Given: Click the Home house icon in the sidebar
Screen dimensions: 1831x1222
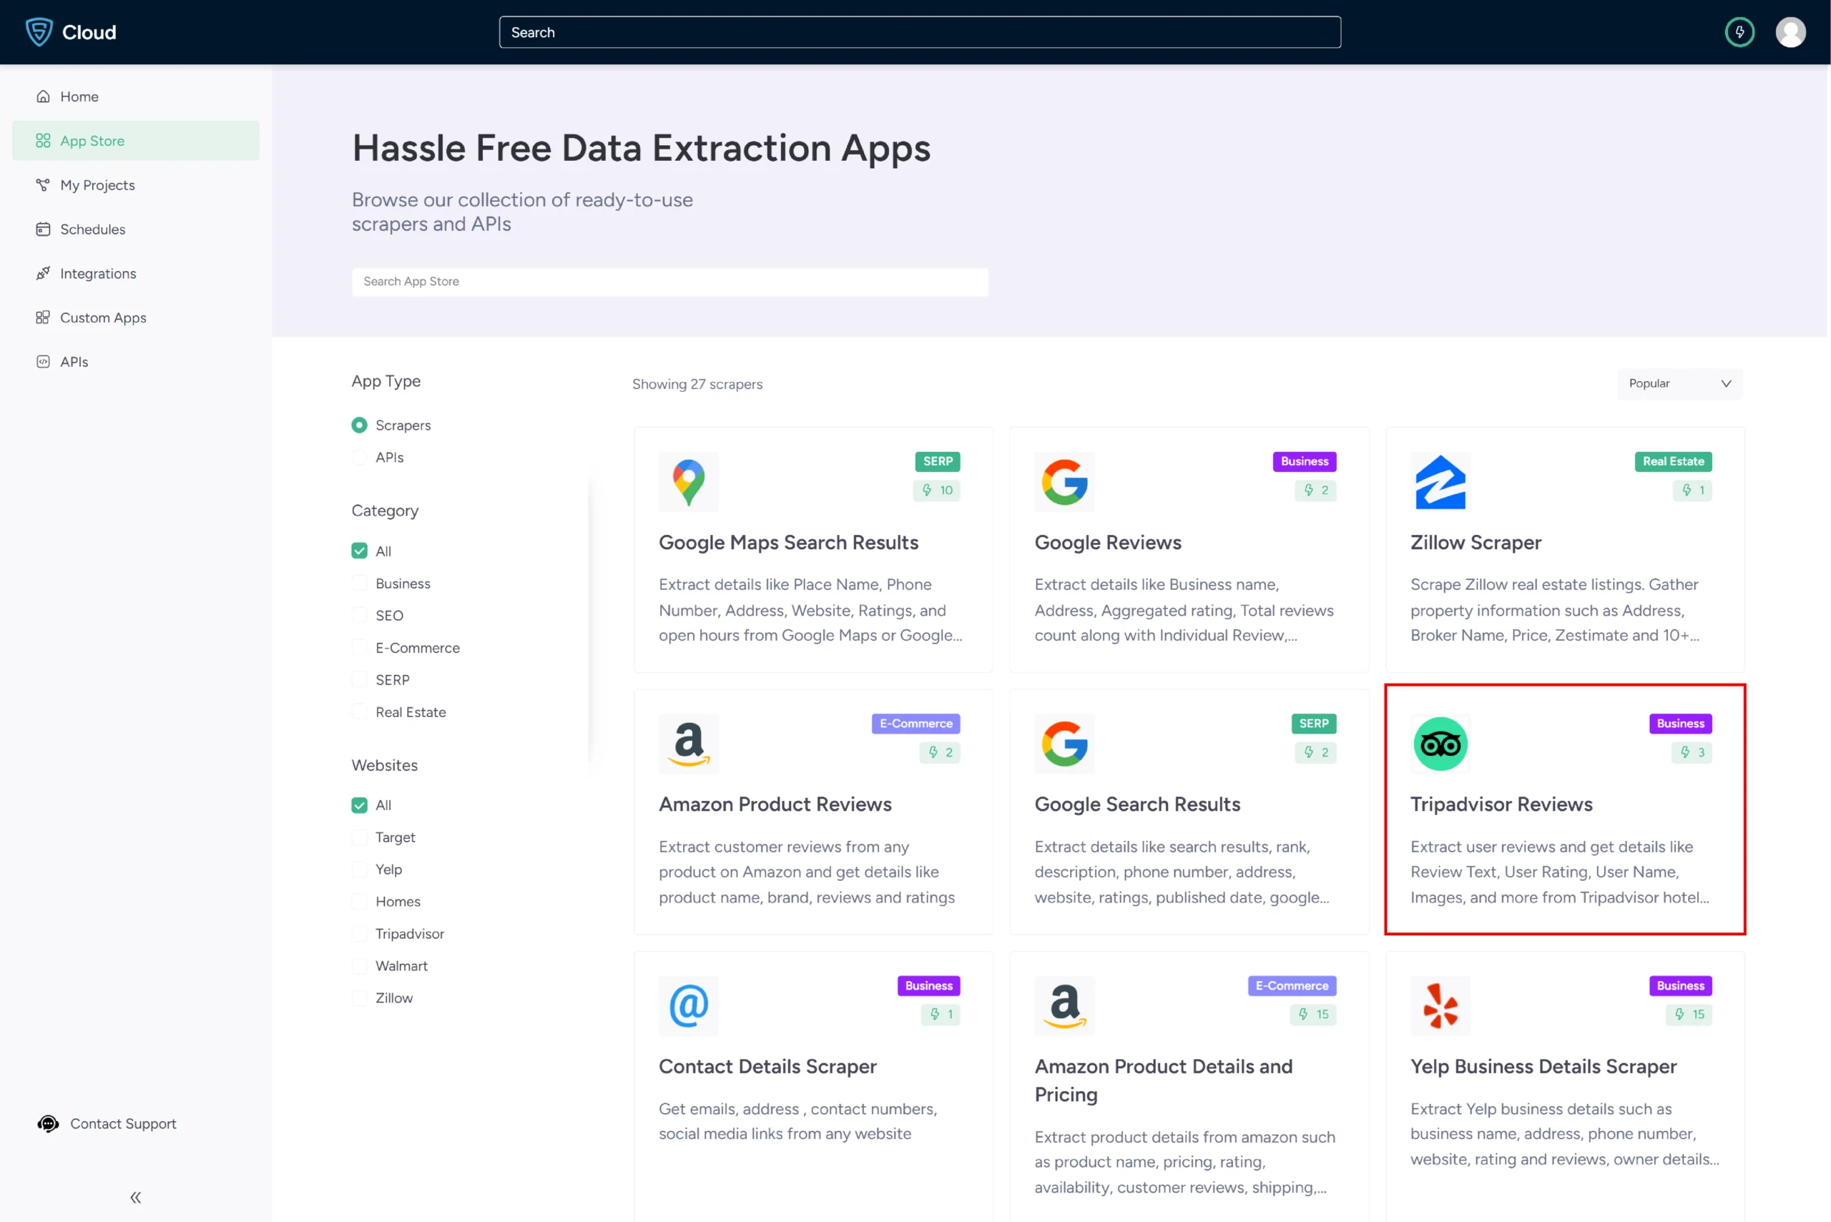Looking at the screenshot, I should (x=43, y=97).
